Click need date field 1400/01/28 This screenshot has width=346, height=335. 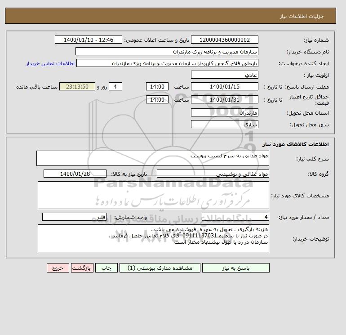[75, 174]
